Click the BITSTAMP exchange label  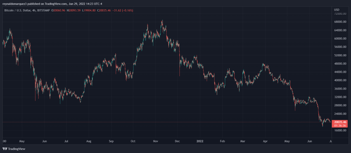[x=45, y=10]
